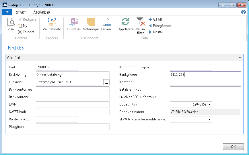Click the Filnamn text field
The image size is (249, 155).
(x=69, y=82)
